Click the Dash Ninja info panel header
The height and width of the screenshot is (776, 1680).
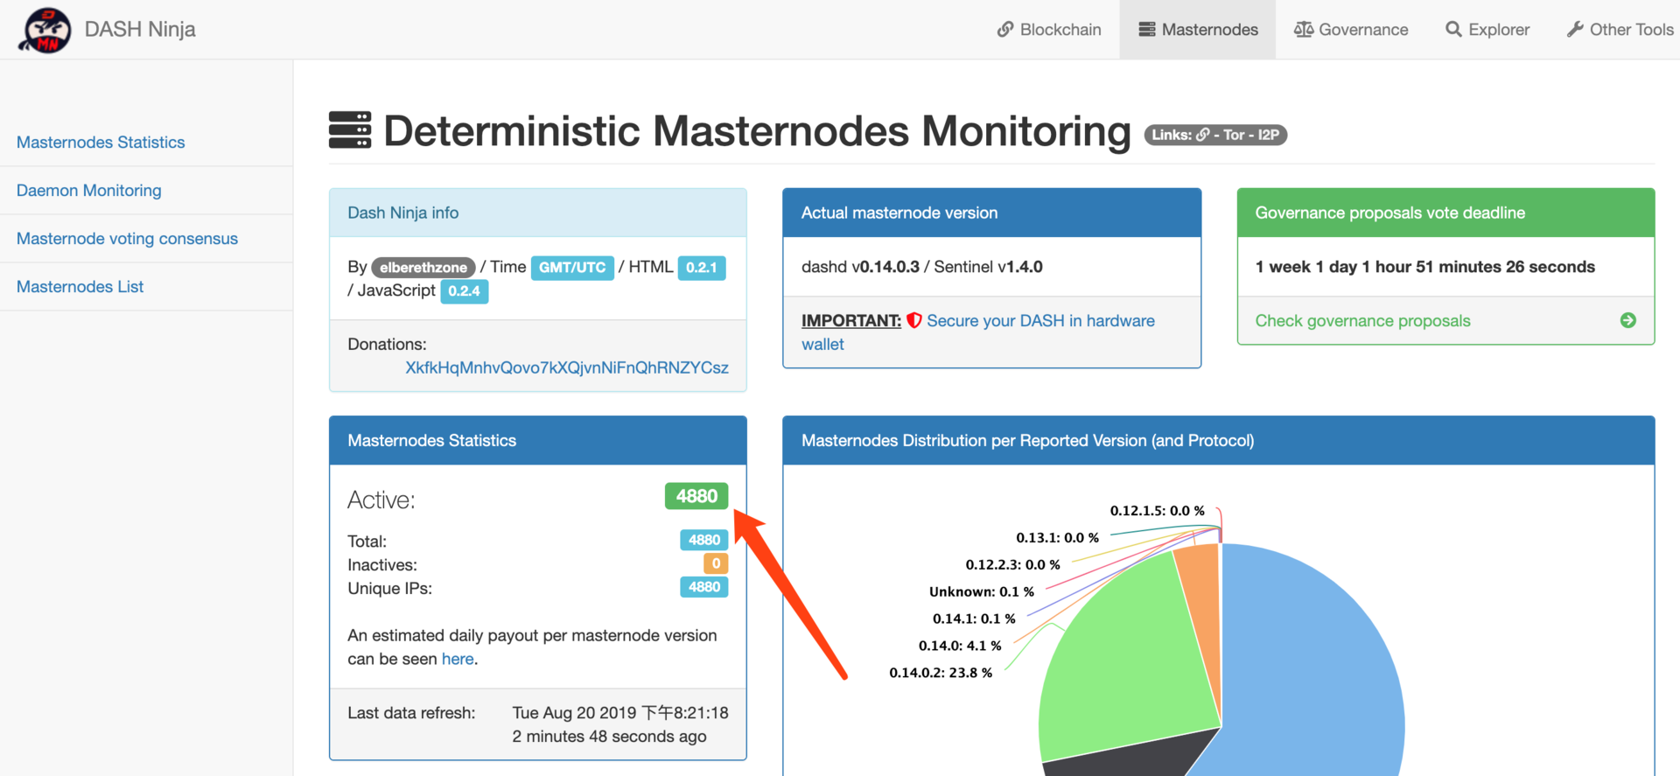(537, 213)
